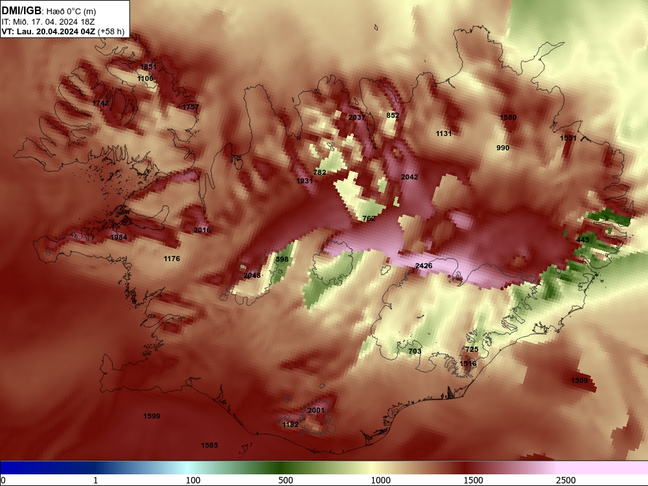Click the color scale tick 2500
Screen dimensions: 648x486
(566, 480)
